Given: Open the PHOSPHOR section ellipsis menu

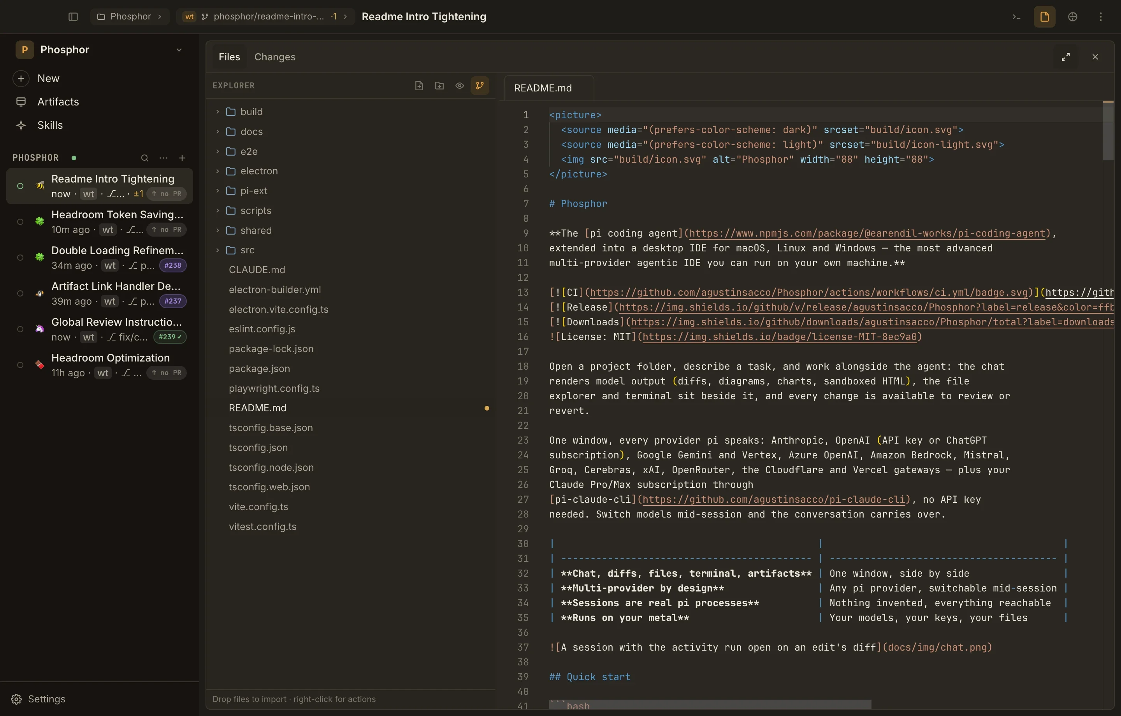Looking at the screenshot, I should coord(163,158).
